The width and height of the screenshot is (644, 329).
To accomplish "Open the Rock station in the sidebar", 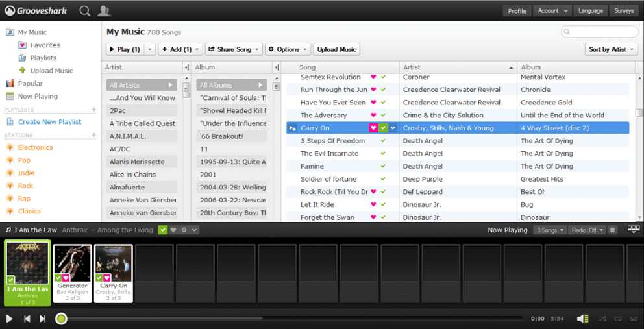I will 25,186.
